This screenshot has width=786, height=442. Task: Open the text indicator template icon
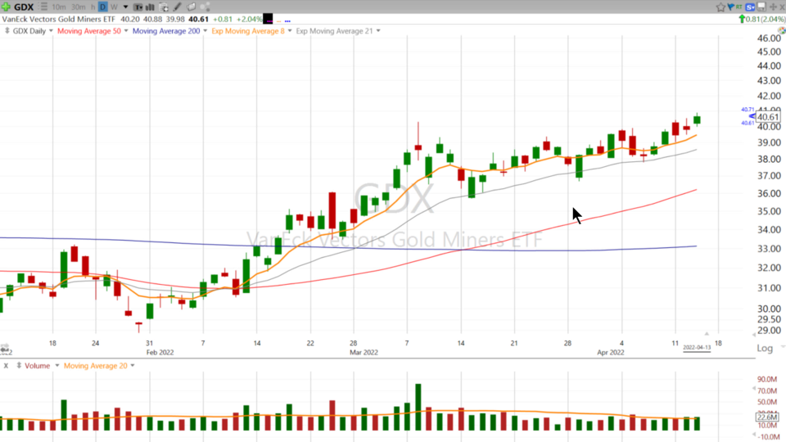pos(138,7)
